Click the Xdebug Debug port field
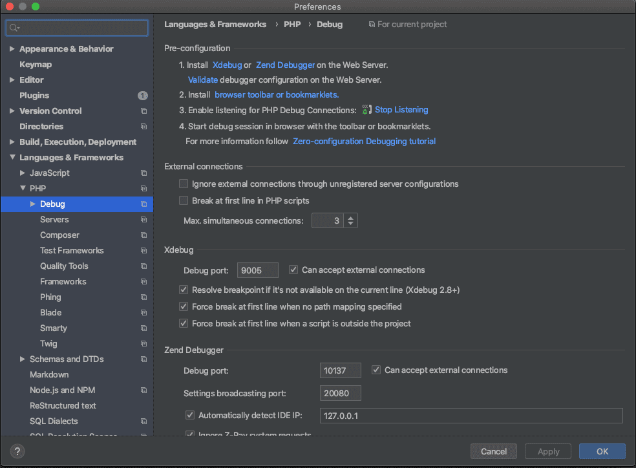 point(258,270)
